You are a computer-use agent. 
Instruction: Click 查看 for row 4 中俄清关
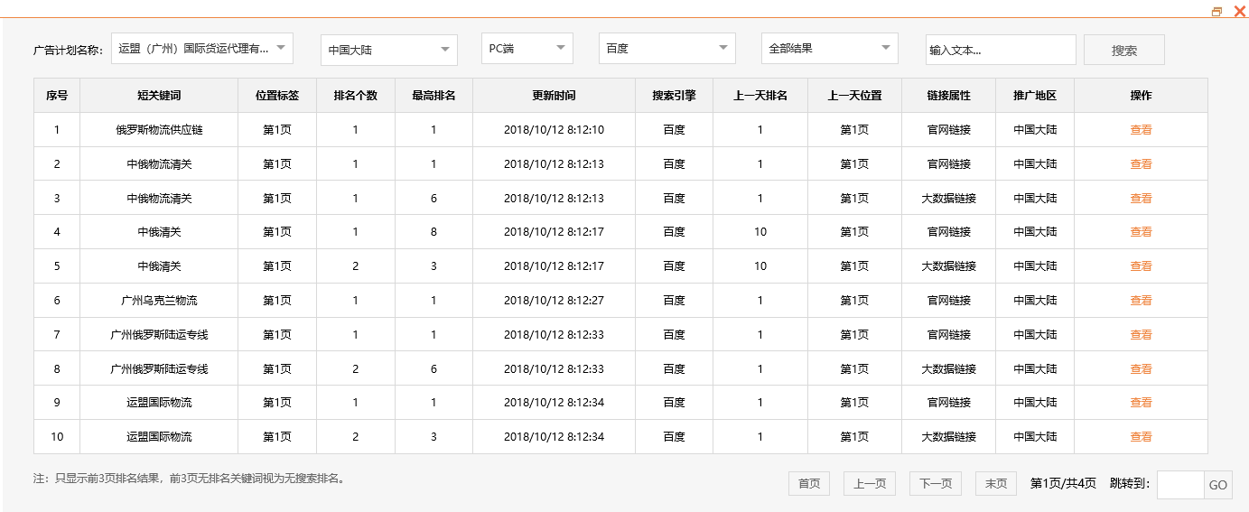1141,232
